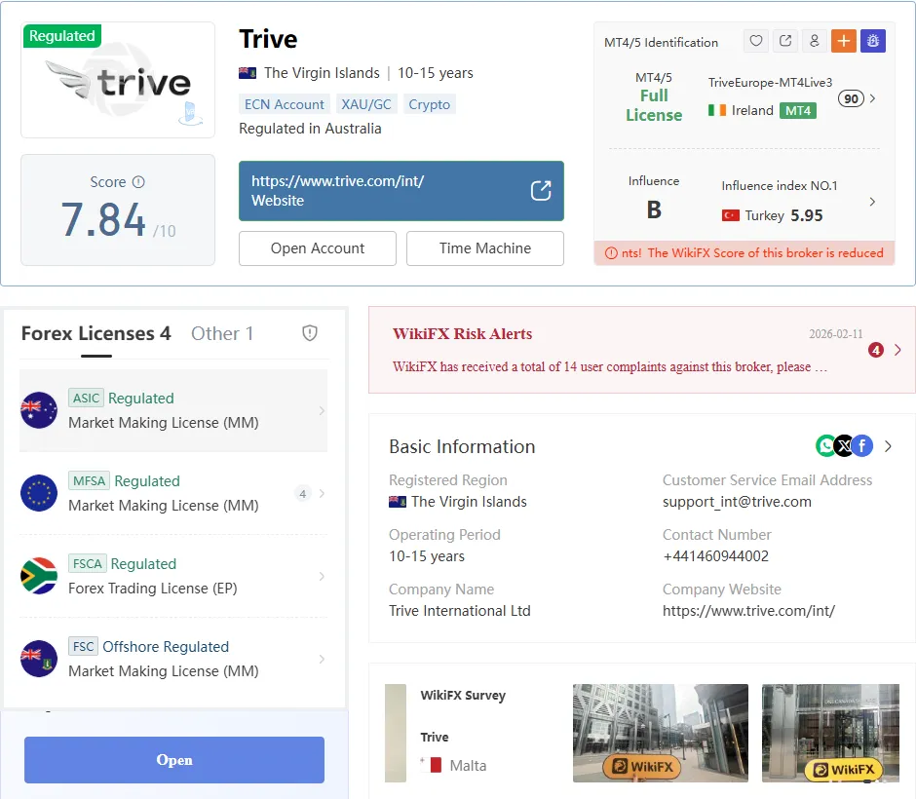Open the X social media icon
The width and height of the screenshot is (916, 799).
point(844,446)
